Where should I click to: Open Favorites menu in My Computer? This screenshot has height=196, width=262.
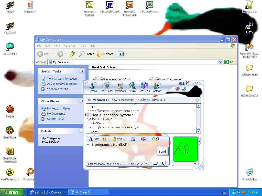69,46
